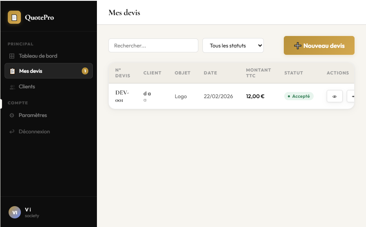Go to Tableau de bord menu item
366x227 pixels.
point(38,56)
